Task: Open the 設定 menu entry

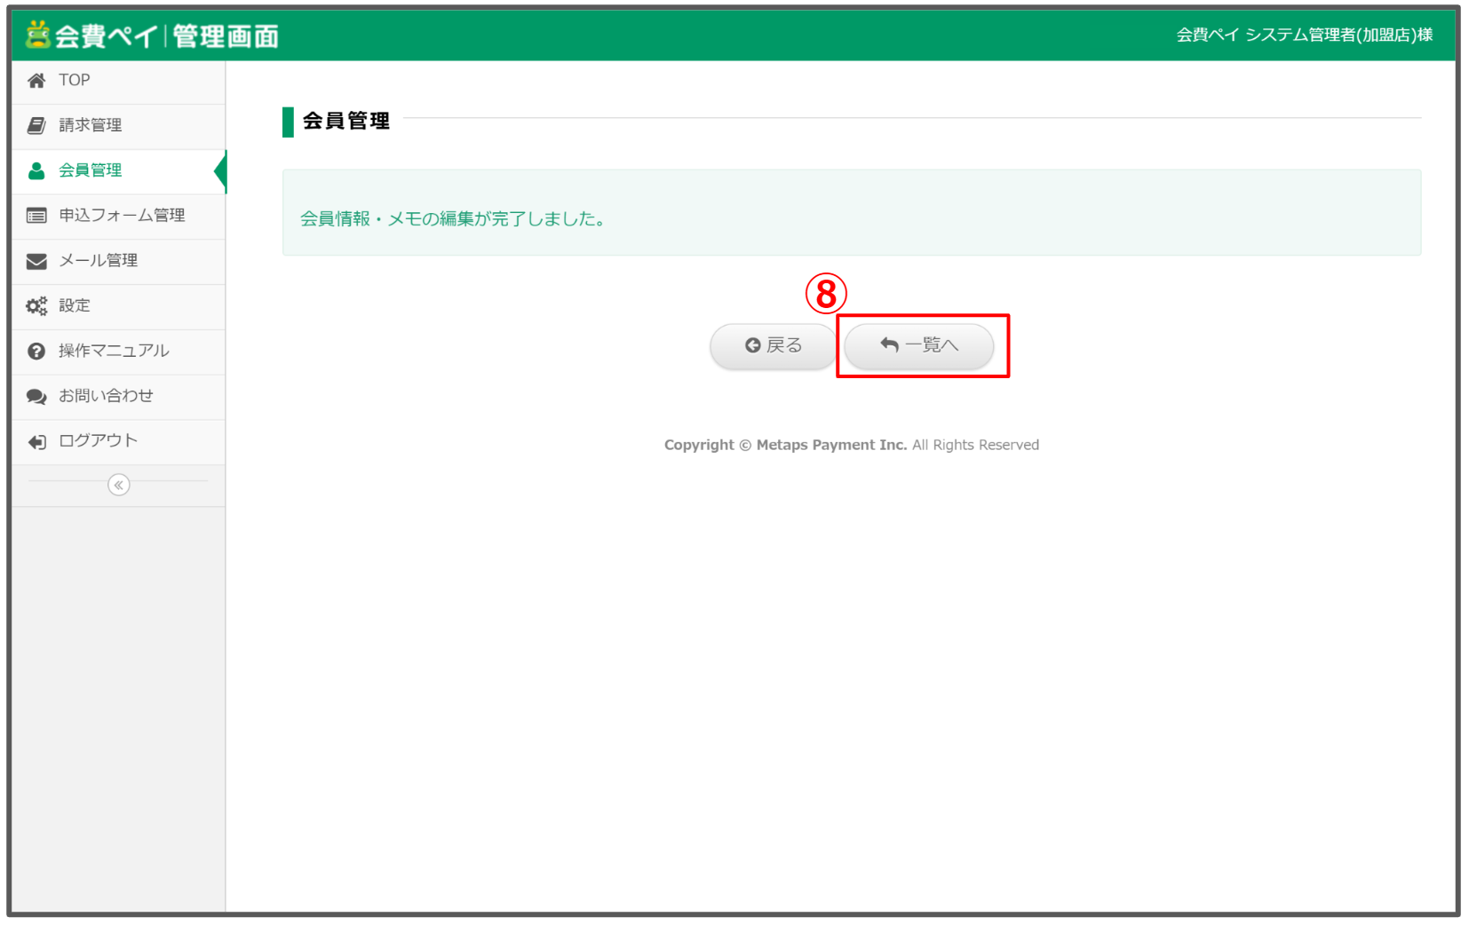Action: coord(75,306)
